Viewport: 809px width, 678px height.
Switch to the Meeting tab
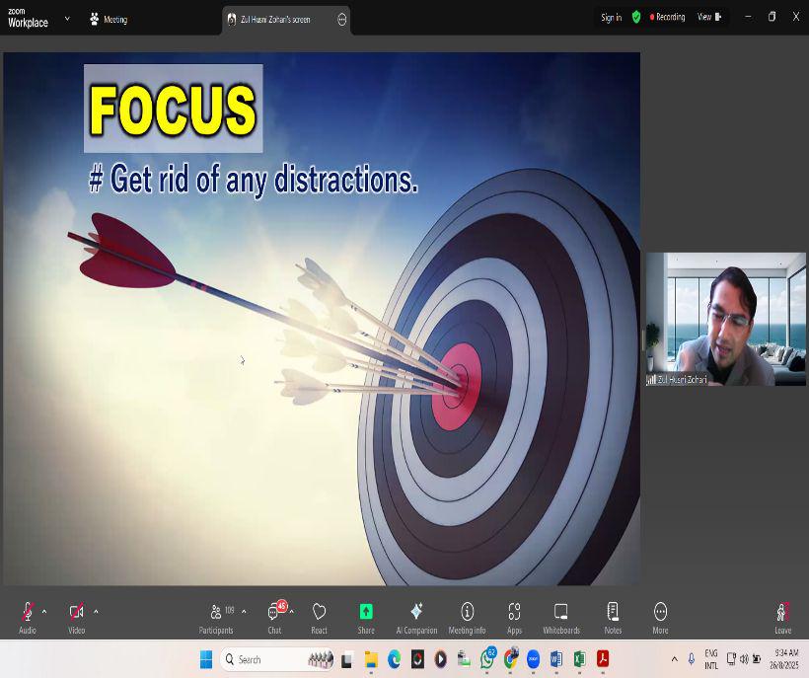109,19
